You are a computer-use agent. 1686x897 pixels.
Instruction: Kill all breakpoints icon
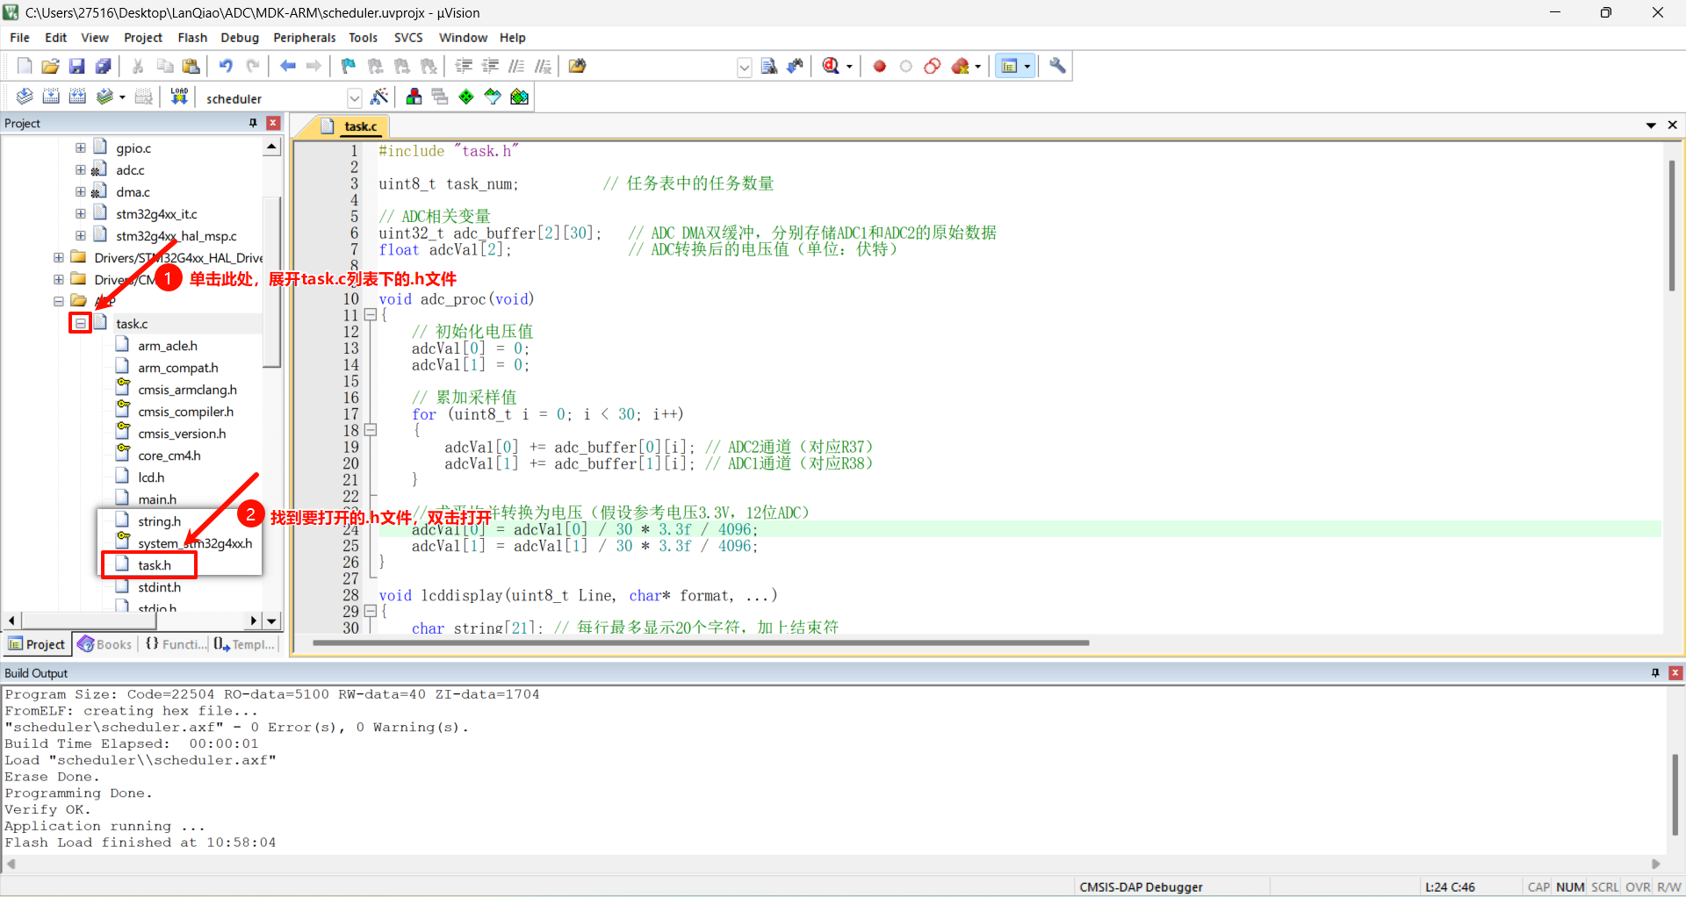[x=961, y=66]
